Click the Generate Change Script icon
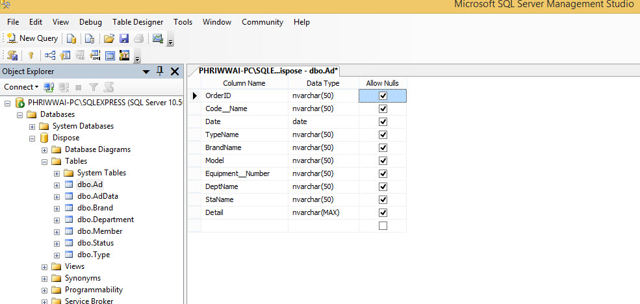The height and width of the screenshot is (304, 640). pos(12,55)
